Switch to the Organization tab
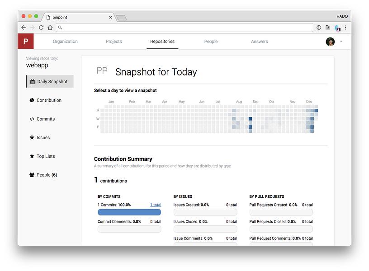369x271 pixels. (x=65, y=42)
